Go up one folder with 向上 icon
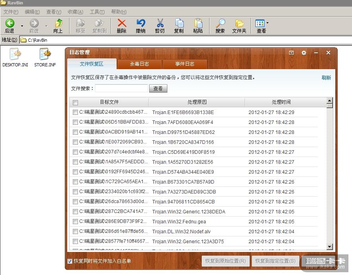The height and width of the screenshot is (275, 352). pyautogui.click(x=58, y=23)
